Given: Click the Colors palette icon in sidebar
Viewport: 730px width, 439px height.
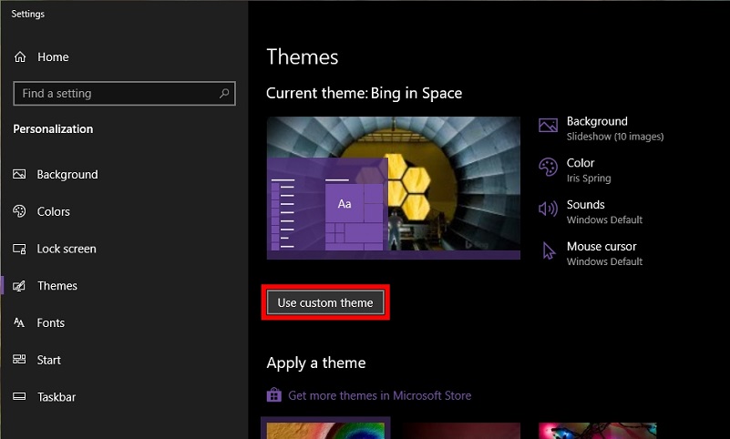Looking at the screenshot, I should point(19,211).
